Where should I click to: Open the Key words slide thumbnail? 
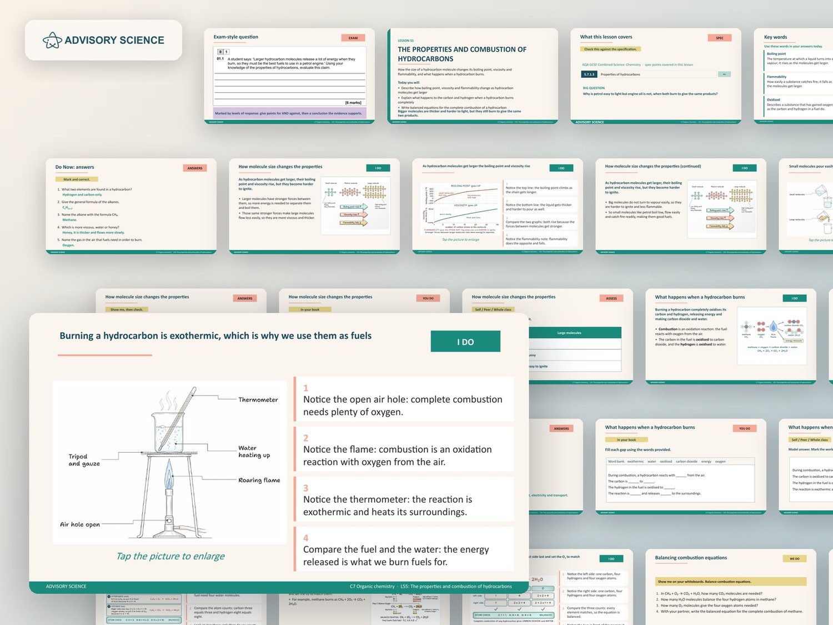point(794,76)
